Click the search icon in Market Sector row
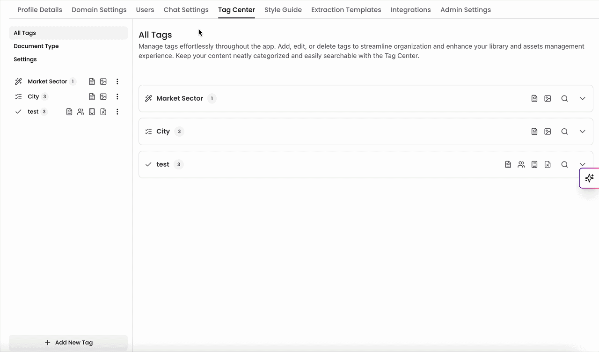This screenshot has width=599, height=352. coord(564,98)
